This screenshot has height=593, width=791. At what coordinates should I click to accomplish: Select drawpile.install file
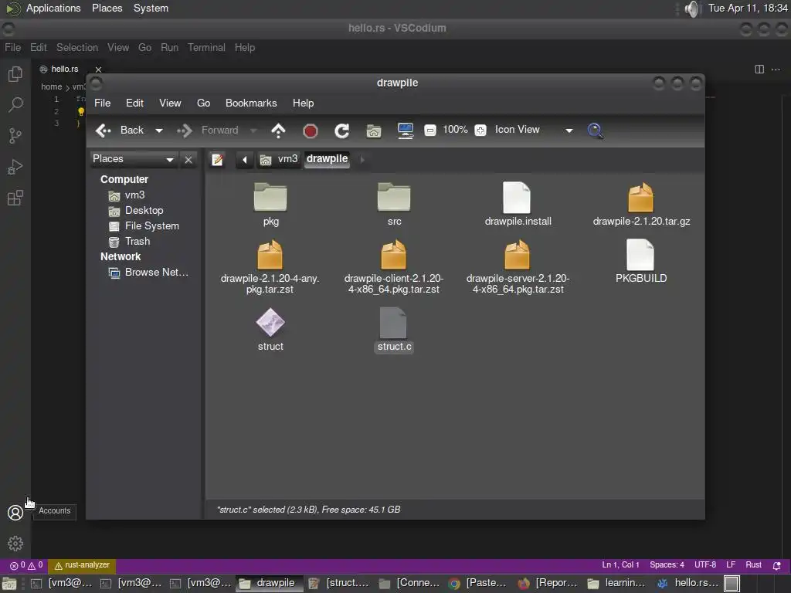518,204
